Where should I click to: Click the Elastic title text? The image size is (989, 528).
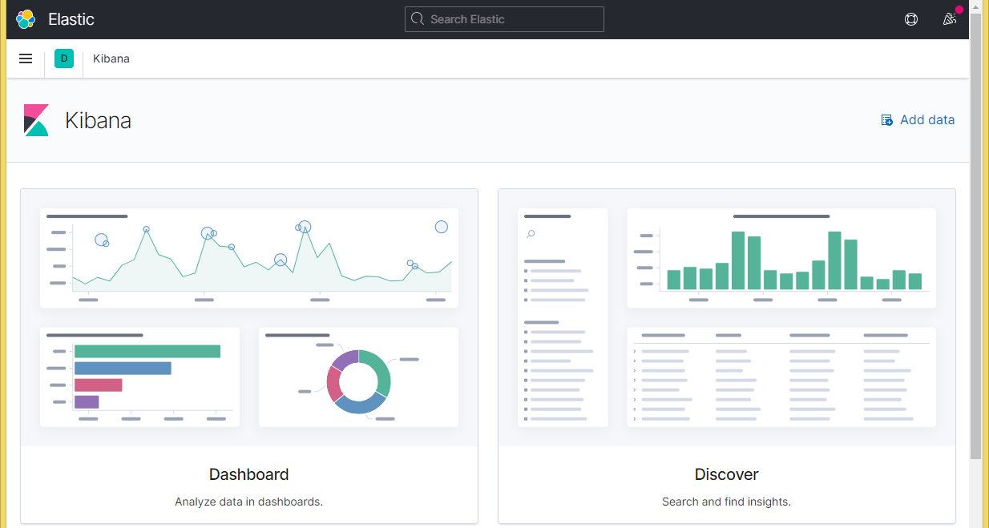point(71,19)
